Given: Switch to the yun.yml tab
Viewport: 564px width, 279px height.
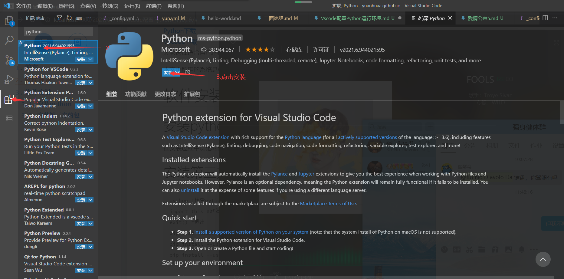Looking at the screenshot, I should click(x=173, y=18).
